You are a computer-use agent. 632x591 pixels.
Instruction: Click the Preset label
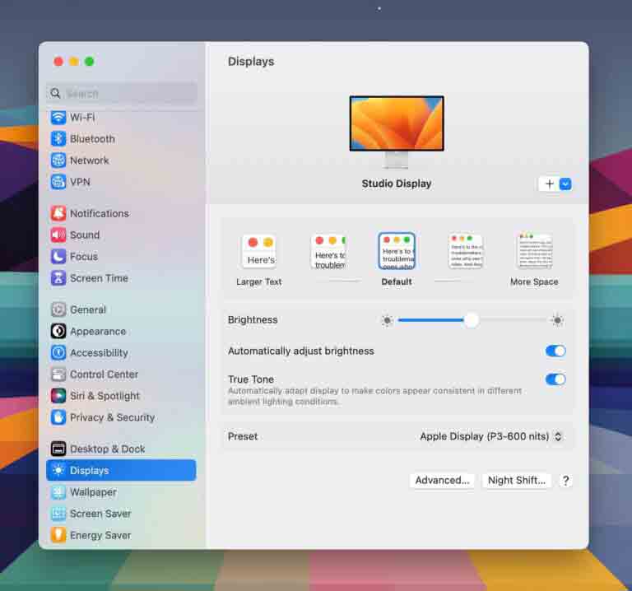point(243,436)
